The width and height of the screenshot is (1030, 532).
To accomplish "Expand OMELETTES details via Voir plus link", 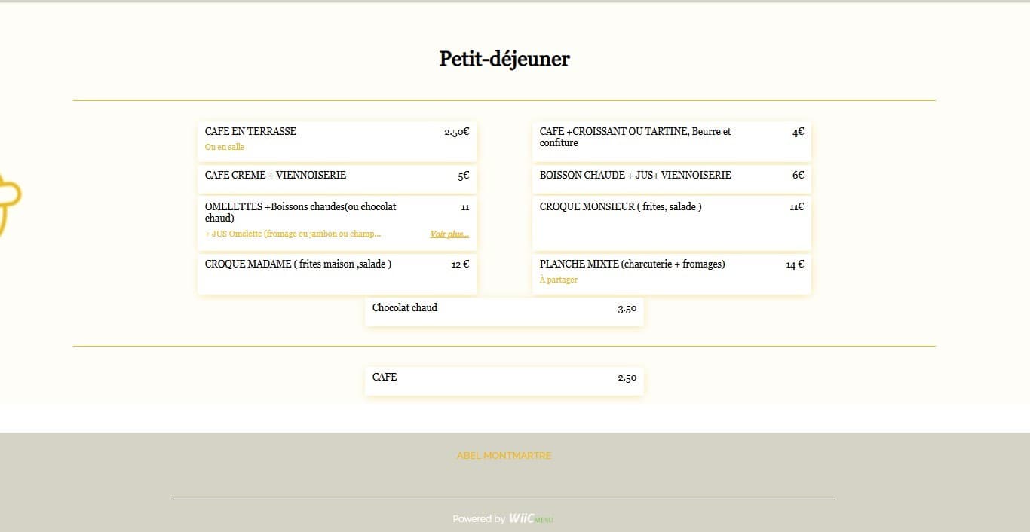I will coord(449,234).
